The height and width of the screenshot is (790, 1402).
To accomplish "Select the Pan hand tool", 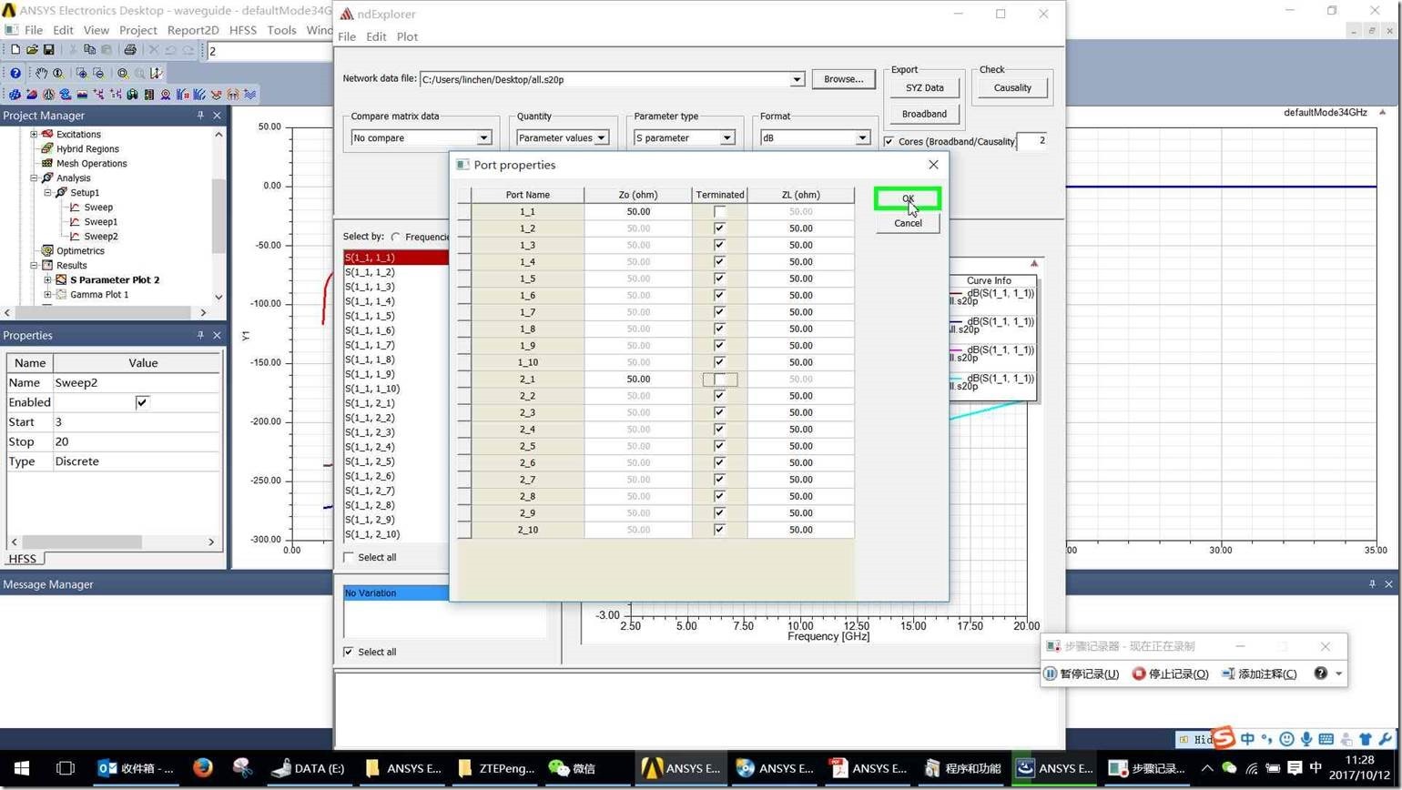I will (x=41, y=73).
